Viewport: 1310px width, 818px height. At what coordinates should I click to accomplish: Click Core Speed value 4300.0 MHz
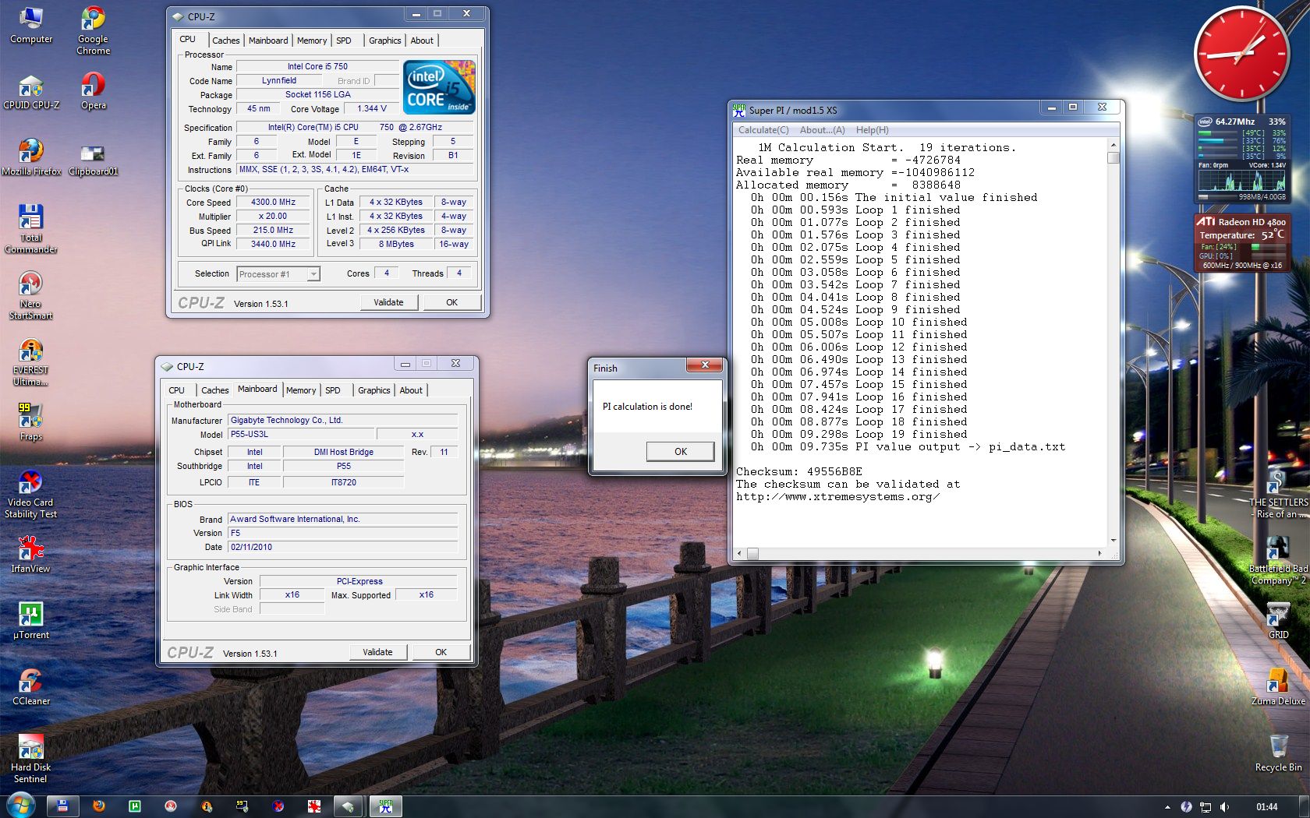[x=273, y=202]
